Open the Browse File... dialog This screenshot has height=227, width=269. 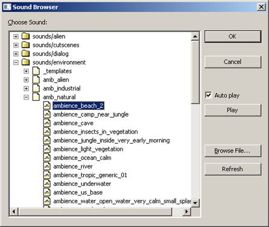233,151
